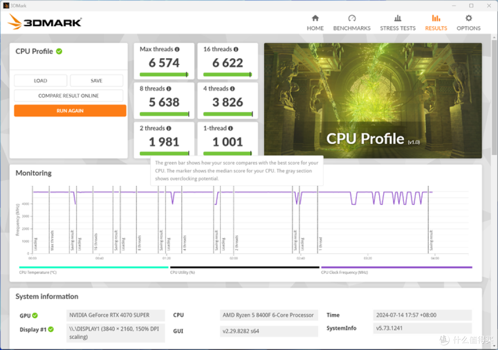Click the 4 threads info icon
This screenshot has height=350, width=498.
232,89
